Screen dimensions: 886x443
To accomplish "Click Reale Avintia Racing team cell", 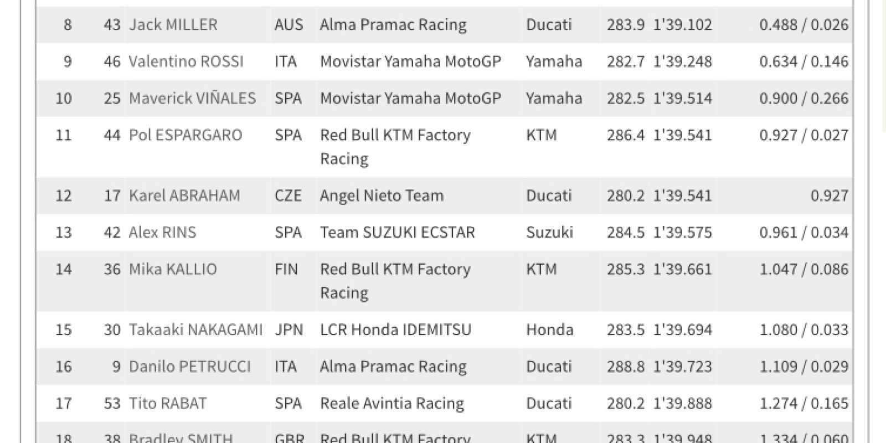I will point(392,403).
